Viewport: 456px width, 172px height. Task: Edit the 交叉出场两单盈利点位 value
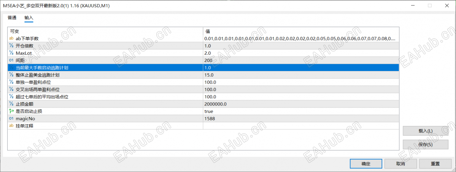point(301,90)
